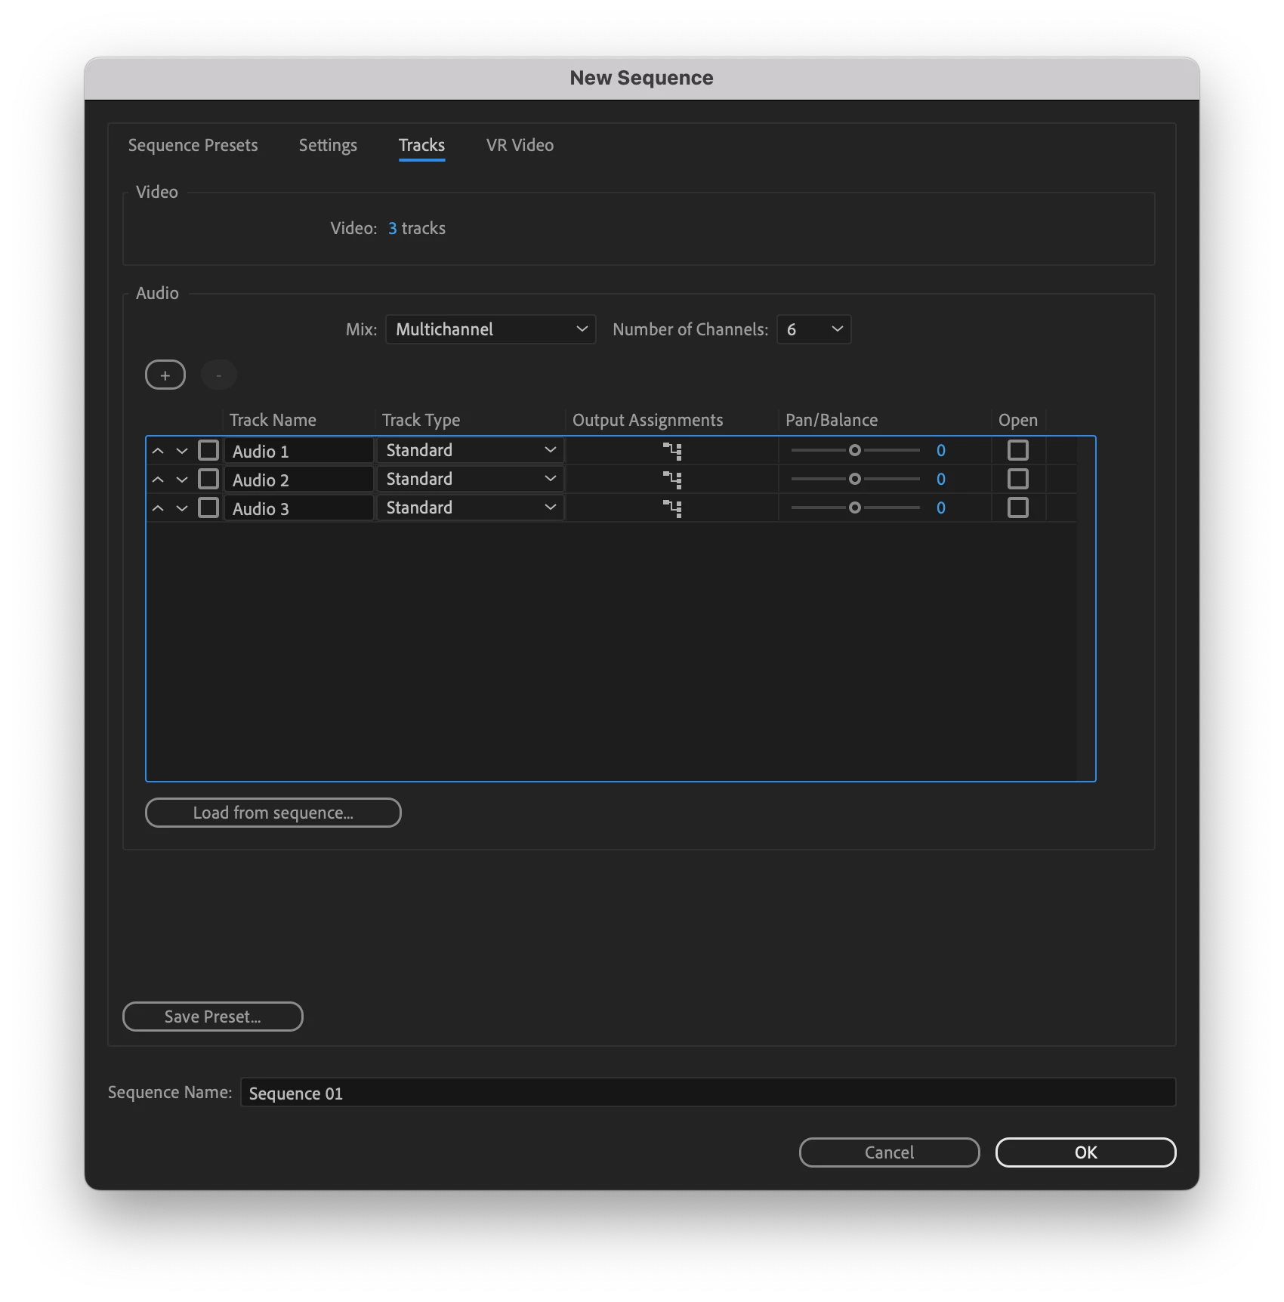This screenshot has width=1284, height=1302.
Task: Move Audio 1 track down with arrow
Action: [x=182, y=451]
